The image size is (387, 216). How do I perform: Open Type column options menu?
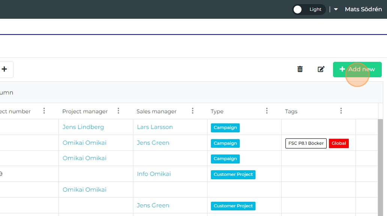267,111
